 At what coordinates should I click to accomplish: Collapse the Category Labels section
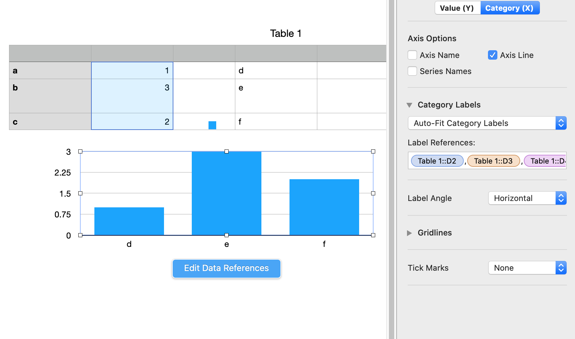pos(409,105)
